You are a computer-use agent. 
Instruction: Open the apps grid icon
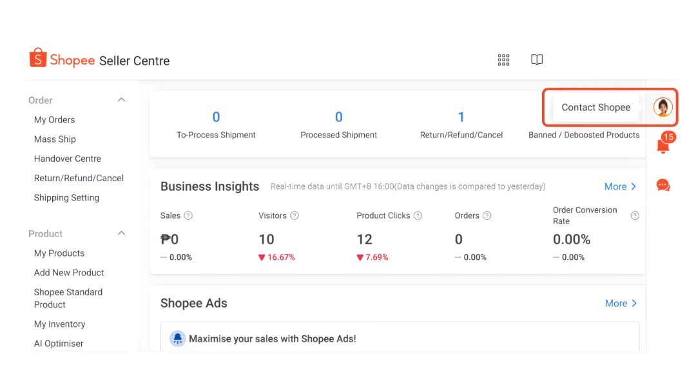pyautogui.click(x=504, y=60)
